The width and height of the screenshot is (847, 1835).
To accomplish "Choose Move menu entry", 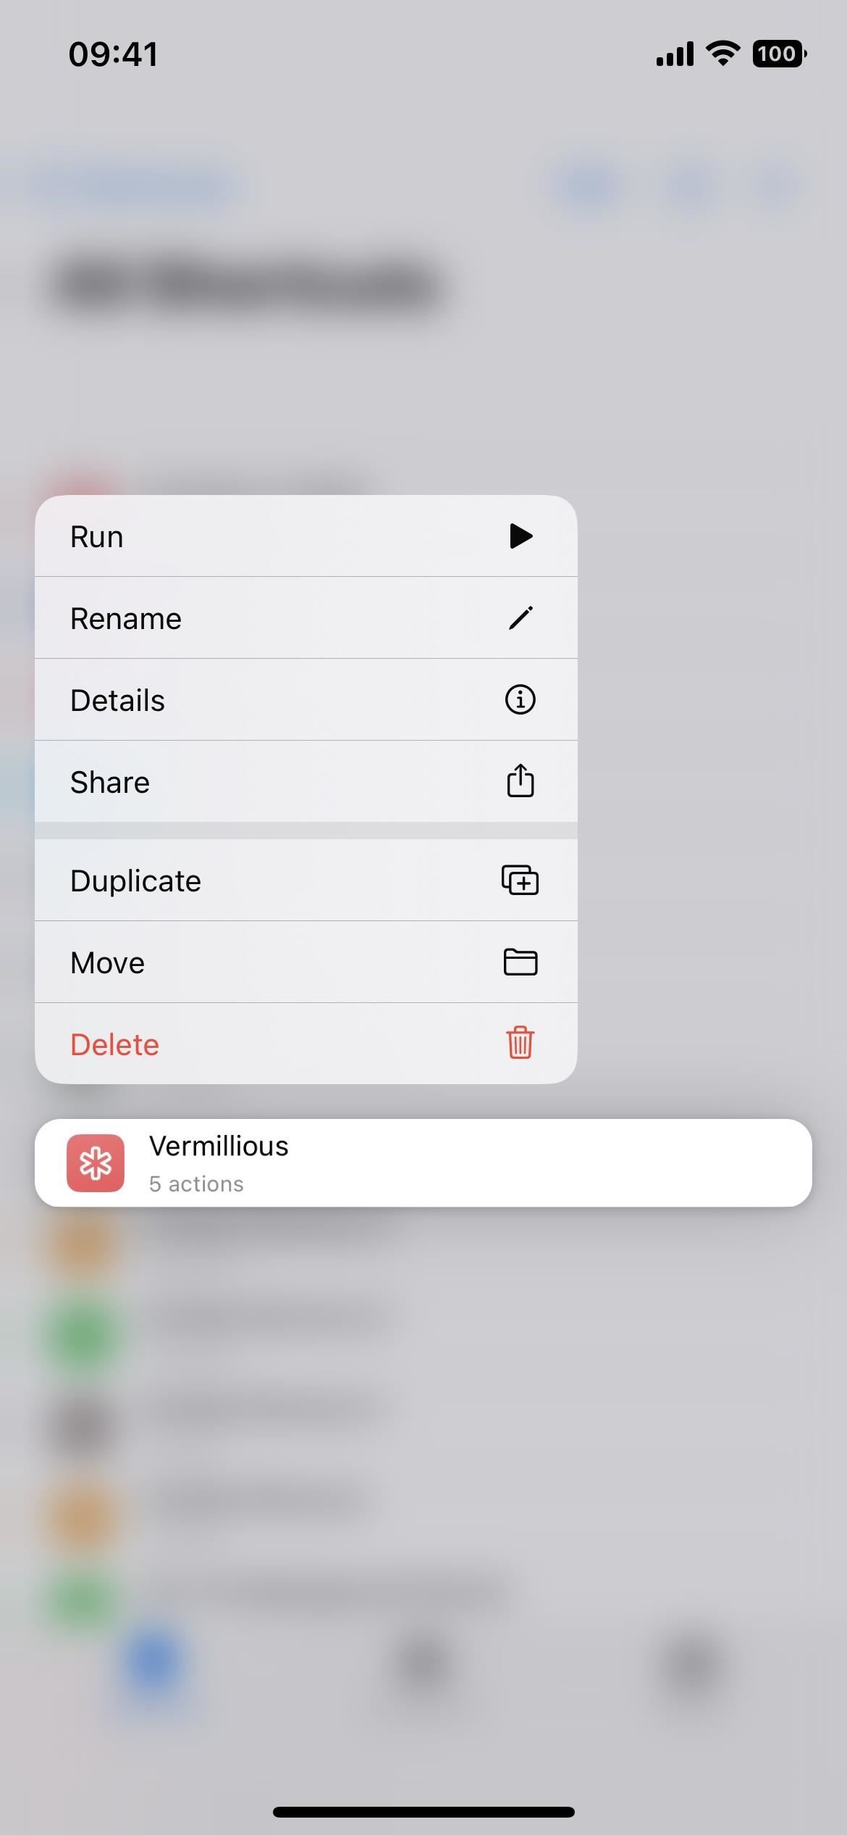I will 306,962.
